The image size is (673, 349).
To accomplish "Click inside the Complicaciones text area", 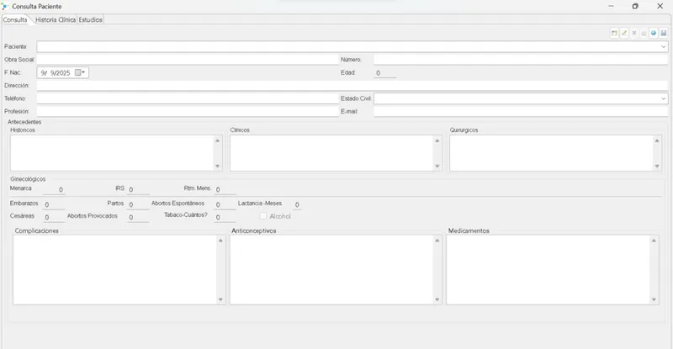I will [x=115, y=270].
